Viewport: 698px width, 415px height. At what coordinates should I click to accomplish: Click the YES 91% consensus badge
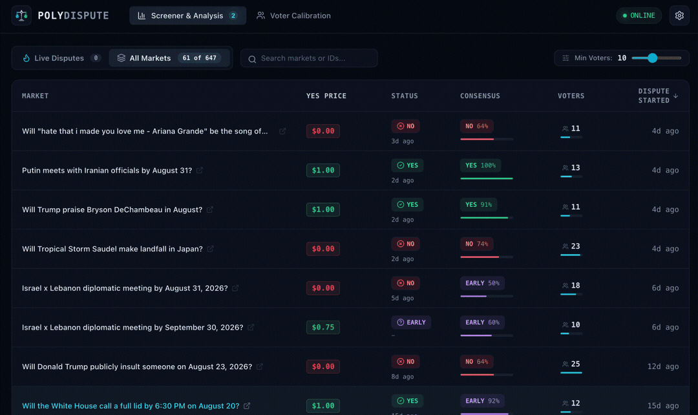point(478,205)
